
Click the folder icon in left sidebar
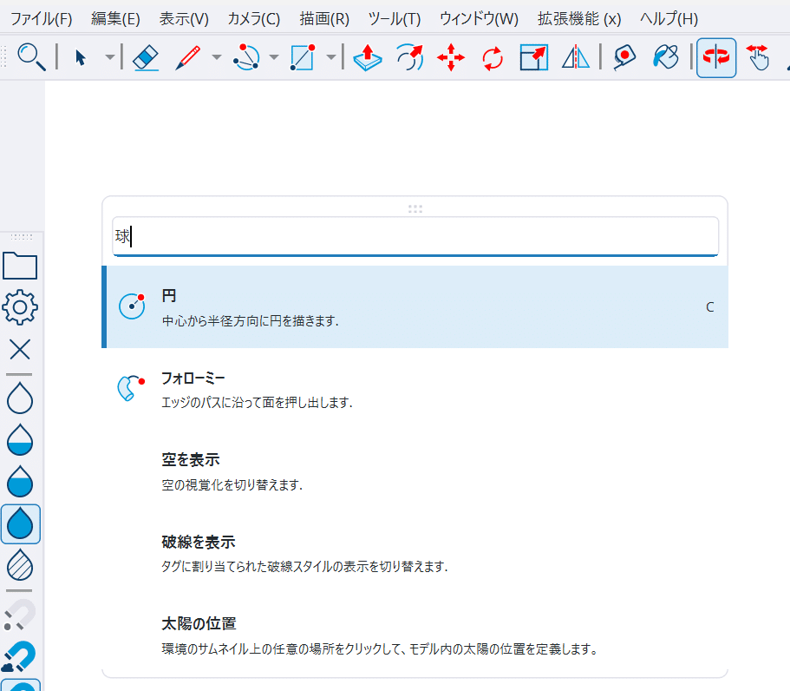click(20, 266)
